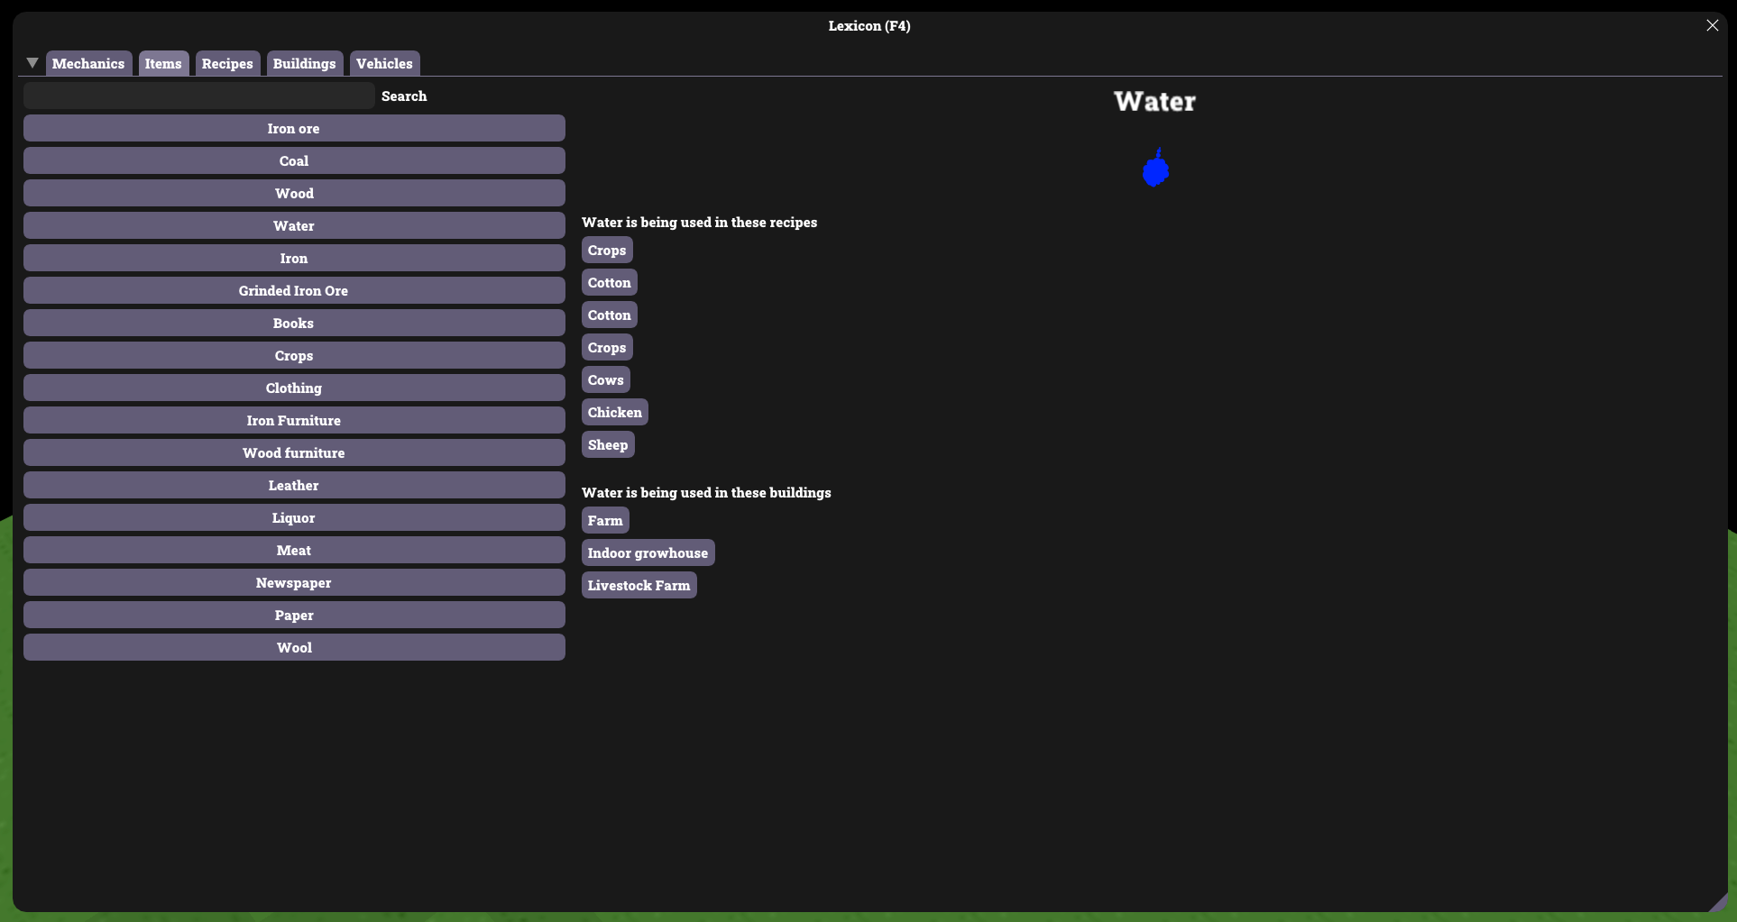
Task: Choose Wood furniture in the item list
Action: (294, 452)
